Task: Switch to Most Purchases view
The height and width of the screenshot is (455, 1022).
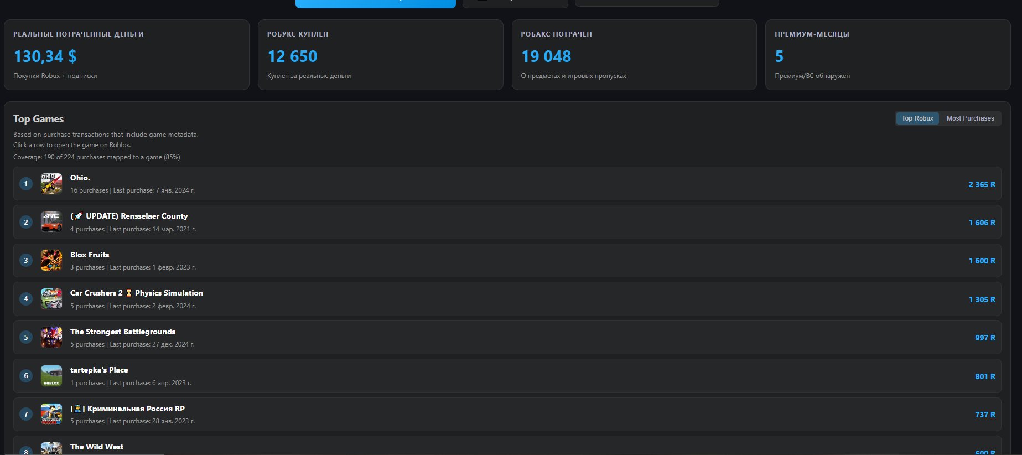Action: pos(970,118)
